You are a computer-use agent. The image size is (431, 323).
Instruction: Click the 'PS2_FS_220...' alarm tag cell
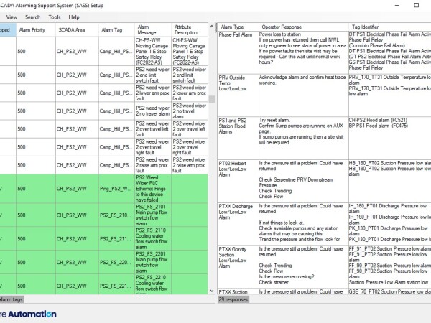point(116,262)
